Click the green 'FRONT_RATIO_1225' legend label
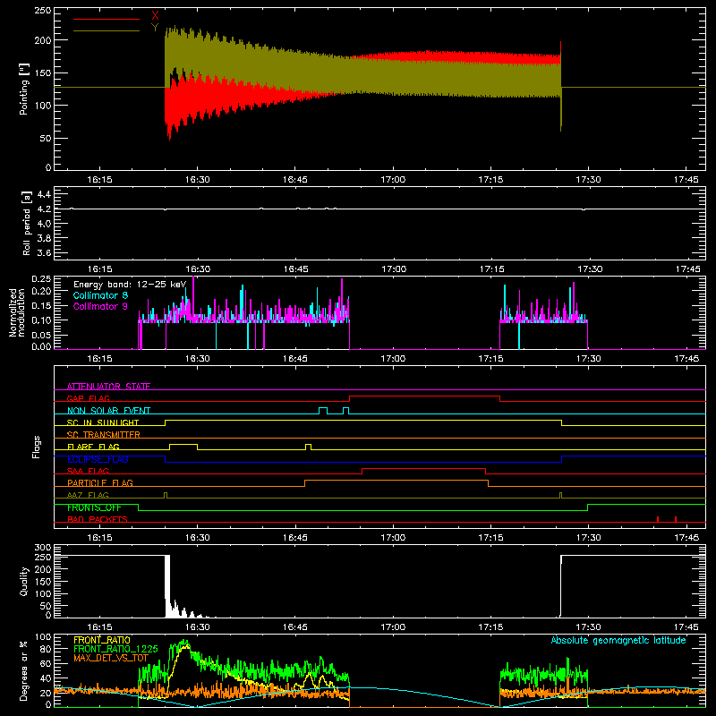This screenshot has height=716, width=716. coord(115,649)
